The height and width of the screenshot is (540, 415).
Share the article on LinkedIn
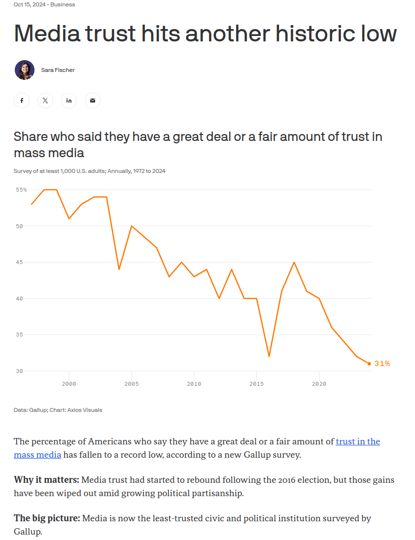(x=69, y=101)
